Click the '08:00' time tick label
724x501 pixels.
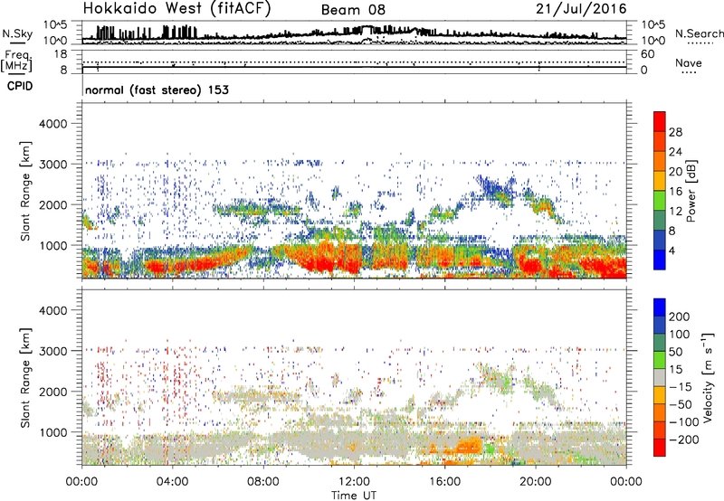pyautogui.click(x=263, y=482)
